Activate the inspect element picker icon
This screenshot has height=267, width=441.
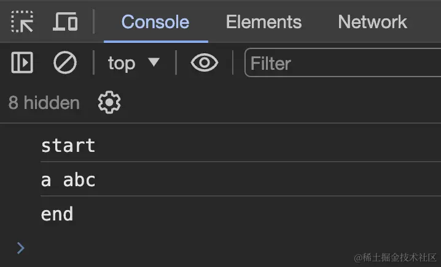tap(22, 22)
